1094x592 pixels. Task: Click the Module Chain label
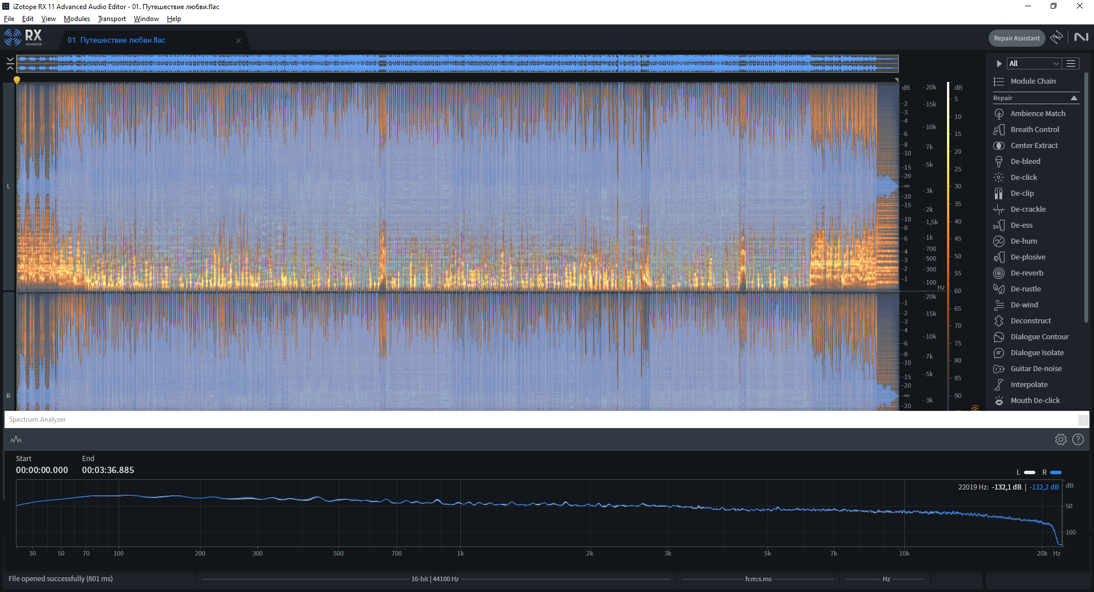[1033, 81]
